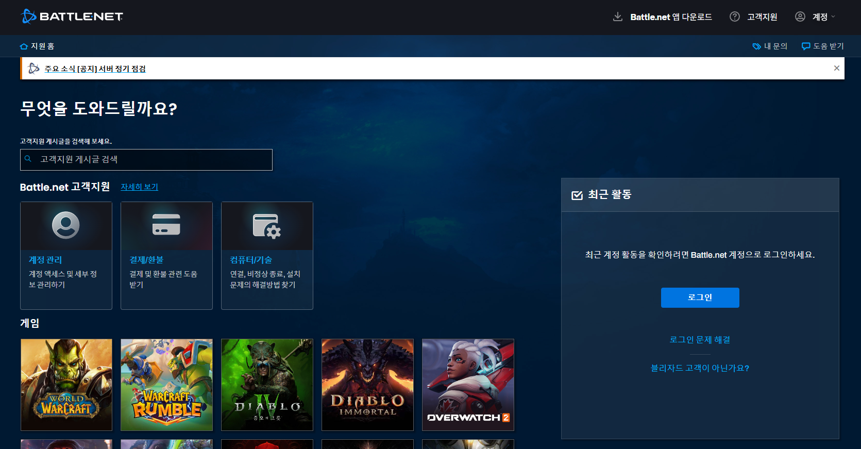Go to 지원 홈
This screenshot has height=449, width=861.
tap(43, 46)
